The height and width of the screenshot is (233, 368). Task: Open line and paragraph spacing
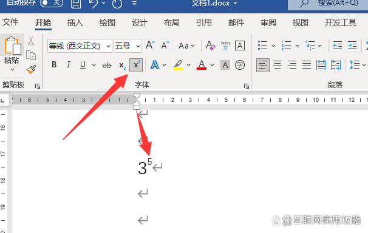pos(355,65)
